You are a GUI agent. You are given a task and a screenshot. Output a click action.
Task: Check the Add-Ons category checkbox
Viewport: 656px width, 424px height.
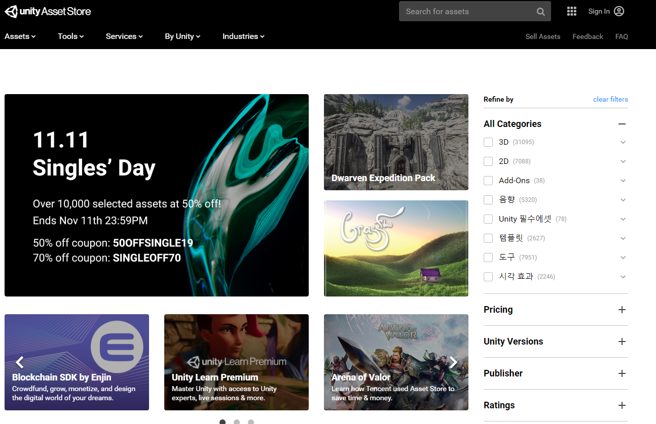[x=488, y=181]
